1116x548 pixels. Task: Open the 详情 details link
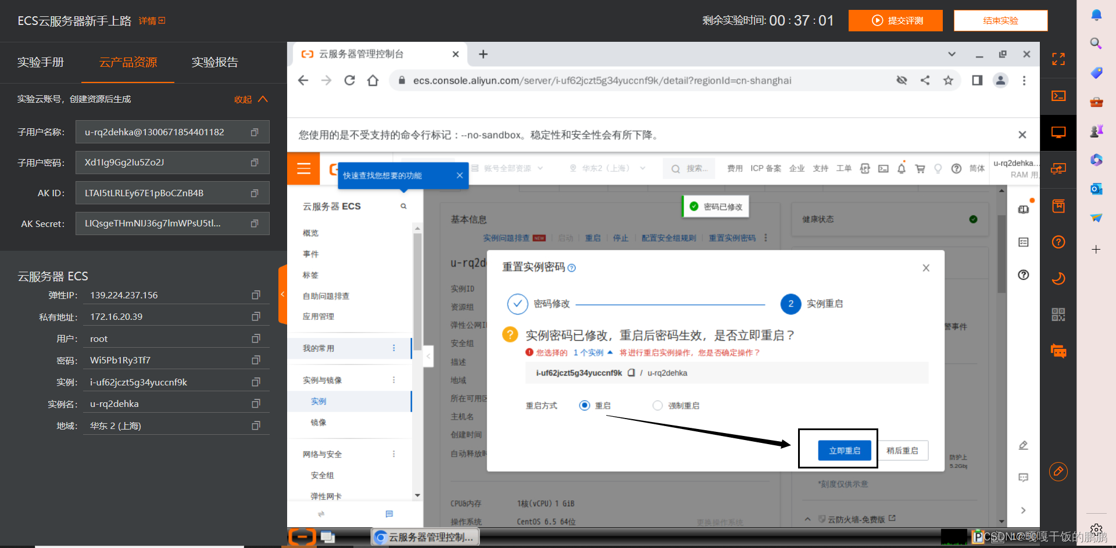click(x=152, y=21)
